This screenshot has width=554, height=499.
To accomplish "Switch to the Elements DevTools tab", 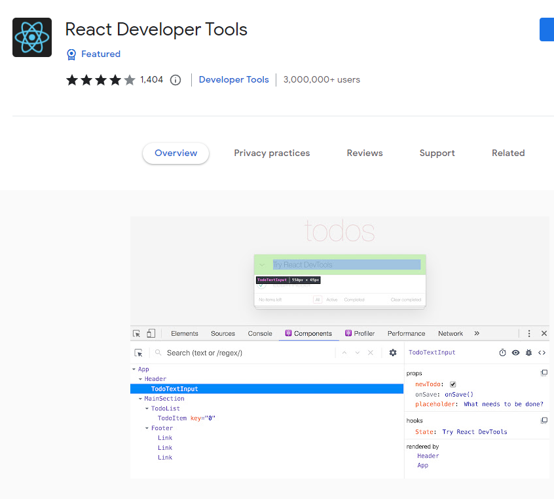I will (x=185, y=333).
